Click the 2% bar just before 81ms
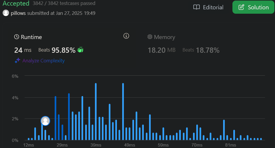 [x=224, y=130]
